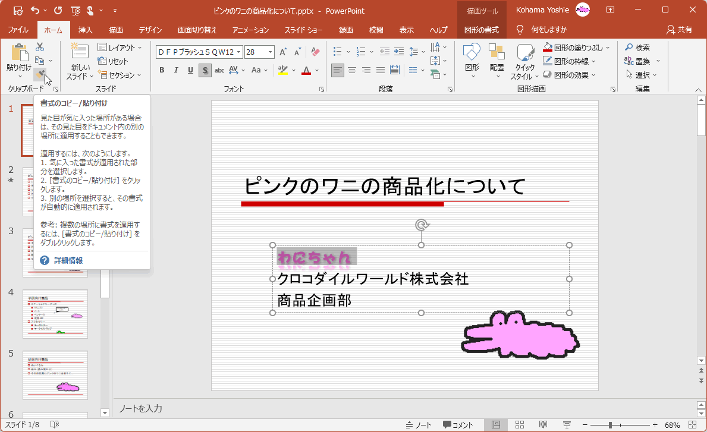This screenshot has width=707, height=432.
Task: Toggle Bold formatting
Action: pos(162,71)
